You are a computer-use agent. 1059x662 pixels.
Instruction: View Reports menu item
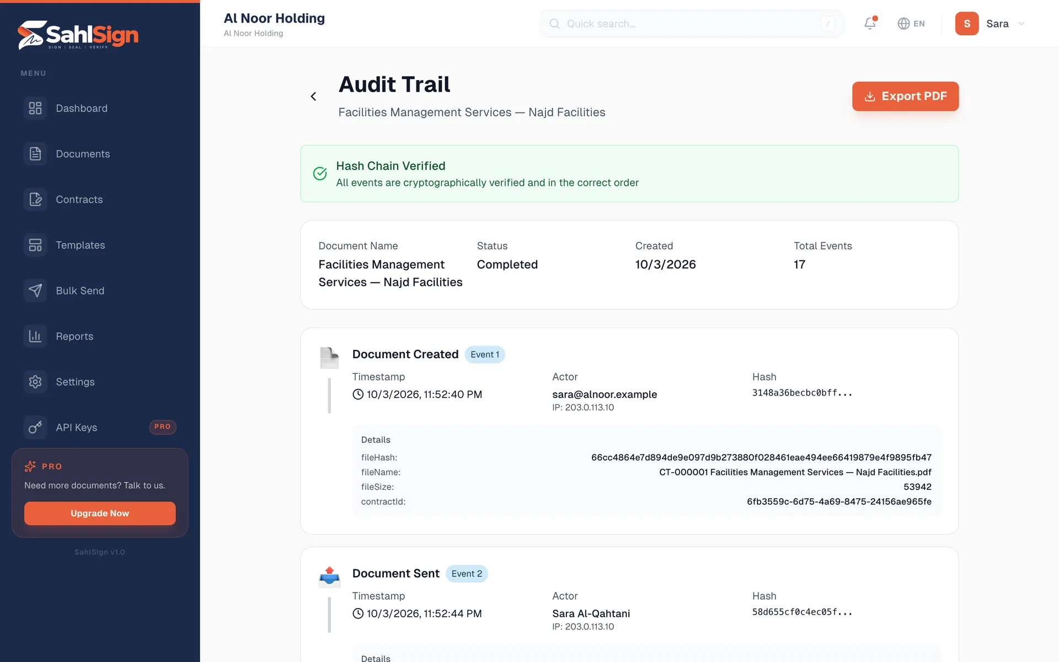click(100, 336)
